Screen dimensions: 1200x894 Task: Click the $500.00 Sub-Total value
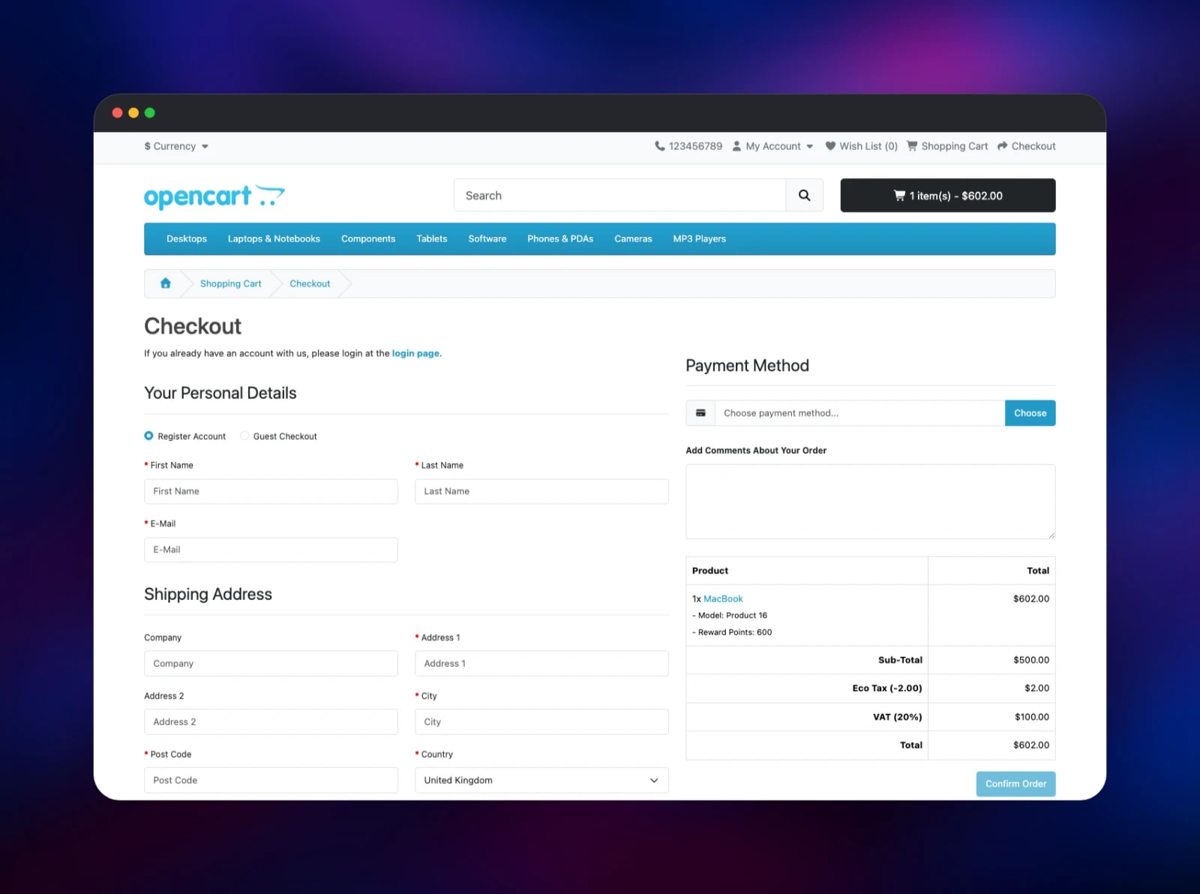coord(1031,660)
